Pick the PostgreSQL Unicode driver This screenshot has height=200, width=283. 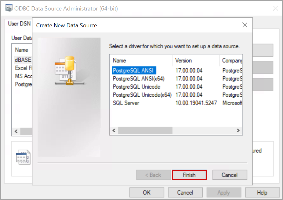click(137, 87)
